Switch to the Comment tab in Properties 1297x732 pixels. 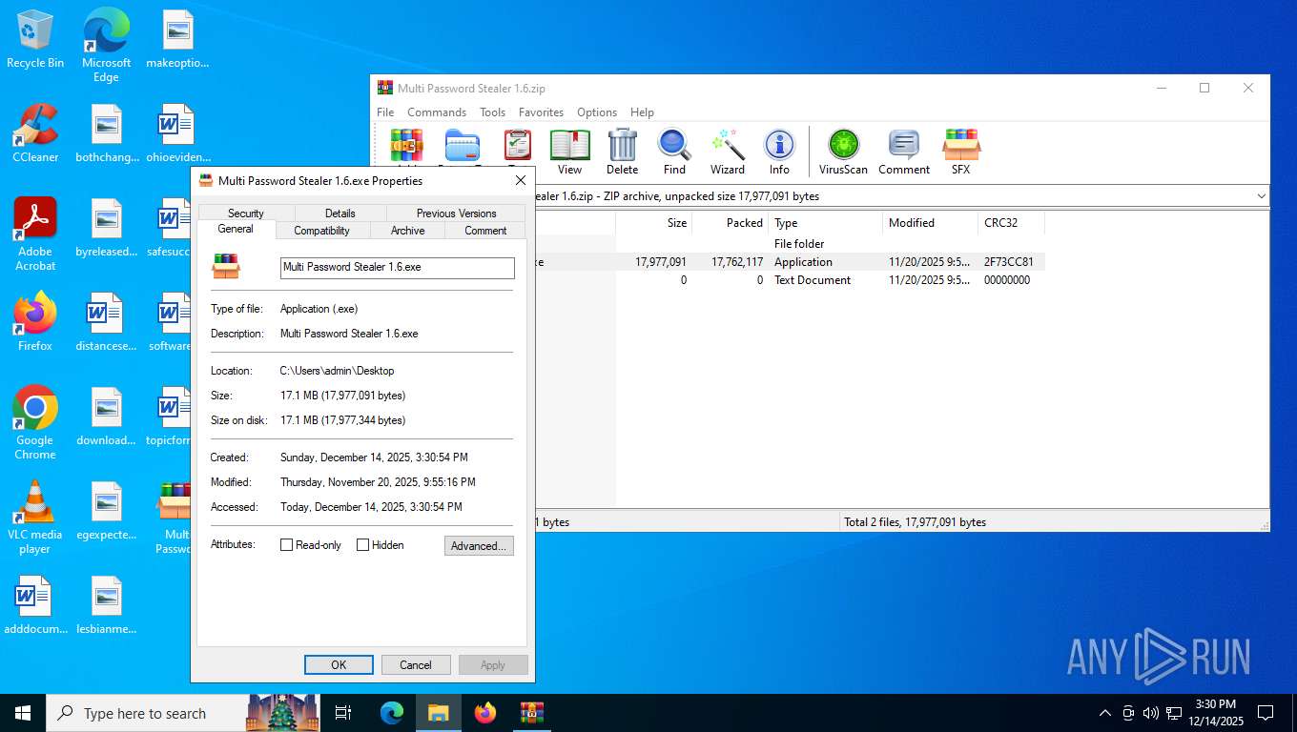(485, 231)
